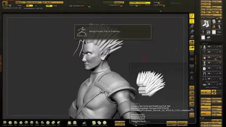The image size is (226, 127).
Task: Toggle visibility of the selected hair subtool
Action: tap(220, 58)
